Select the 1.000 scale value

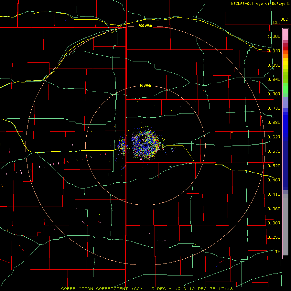pos(274,36)
